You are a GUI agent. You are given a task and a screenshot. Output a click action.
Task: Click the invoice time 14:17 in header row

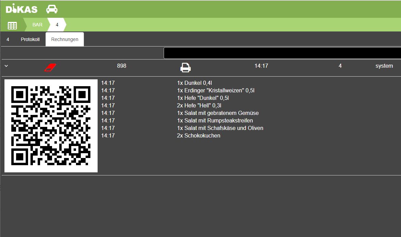(261, 66)
